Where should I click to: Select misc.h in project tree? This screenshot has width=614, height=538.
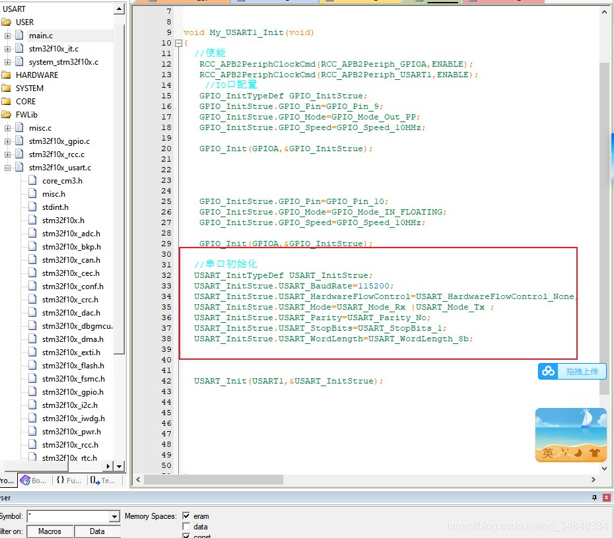click(x=53, y=194)
